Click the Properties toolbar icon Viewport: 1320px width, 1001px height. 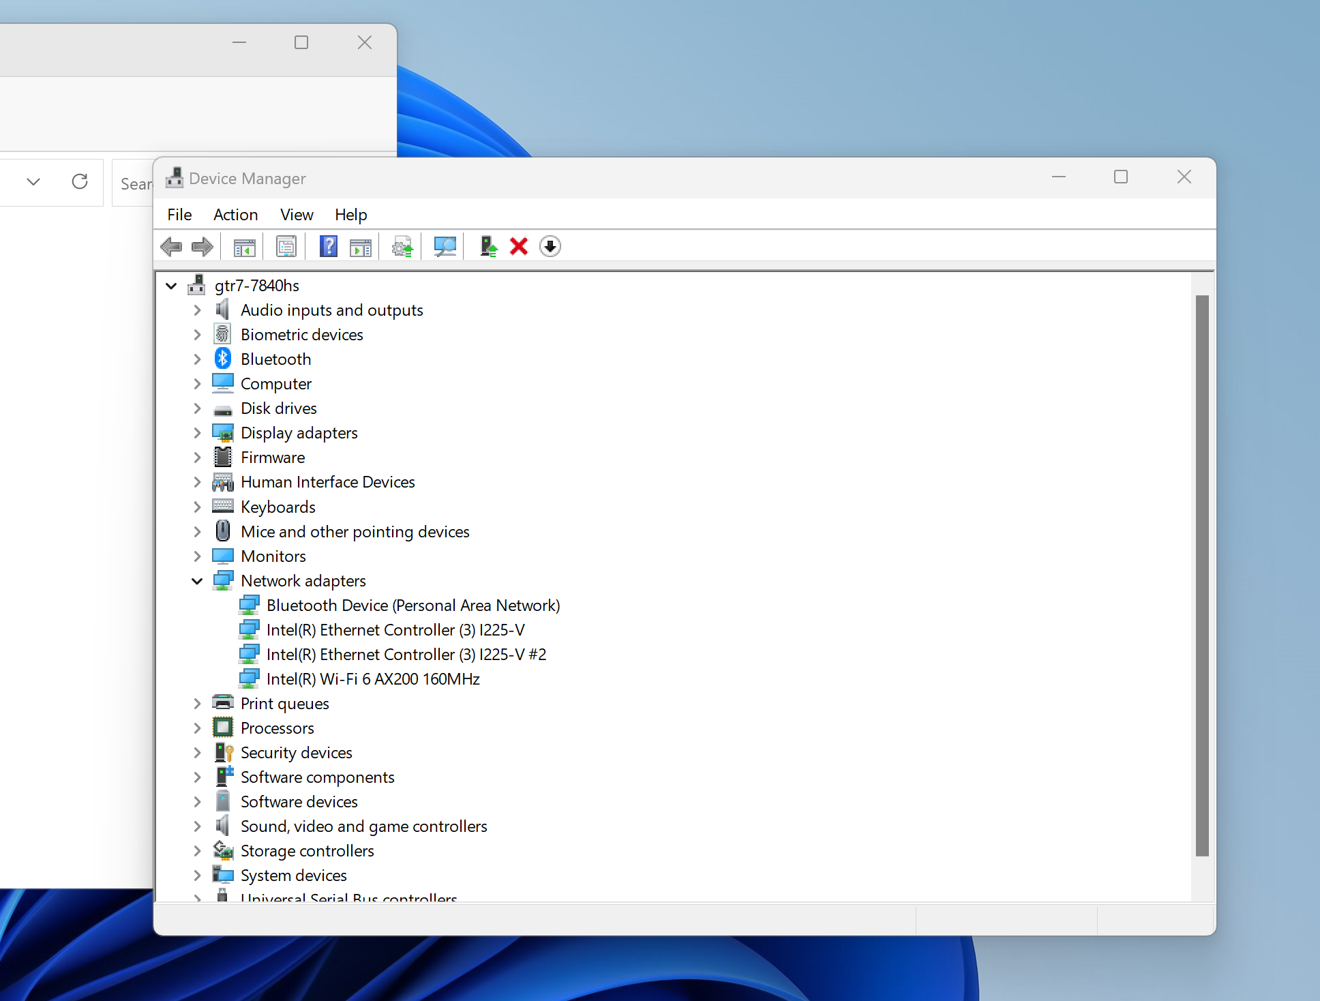click(x=286, y=246)
